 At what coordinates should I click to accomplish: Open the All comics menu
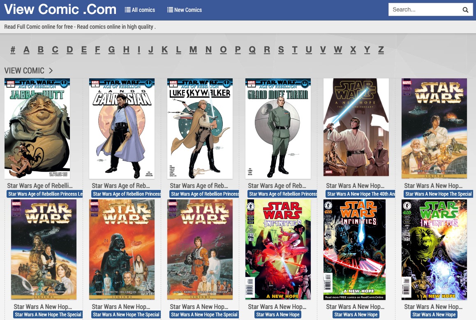pyautogui.click(x=140, y=10)
